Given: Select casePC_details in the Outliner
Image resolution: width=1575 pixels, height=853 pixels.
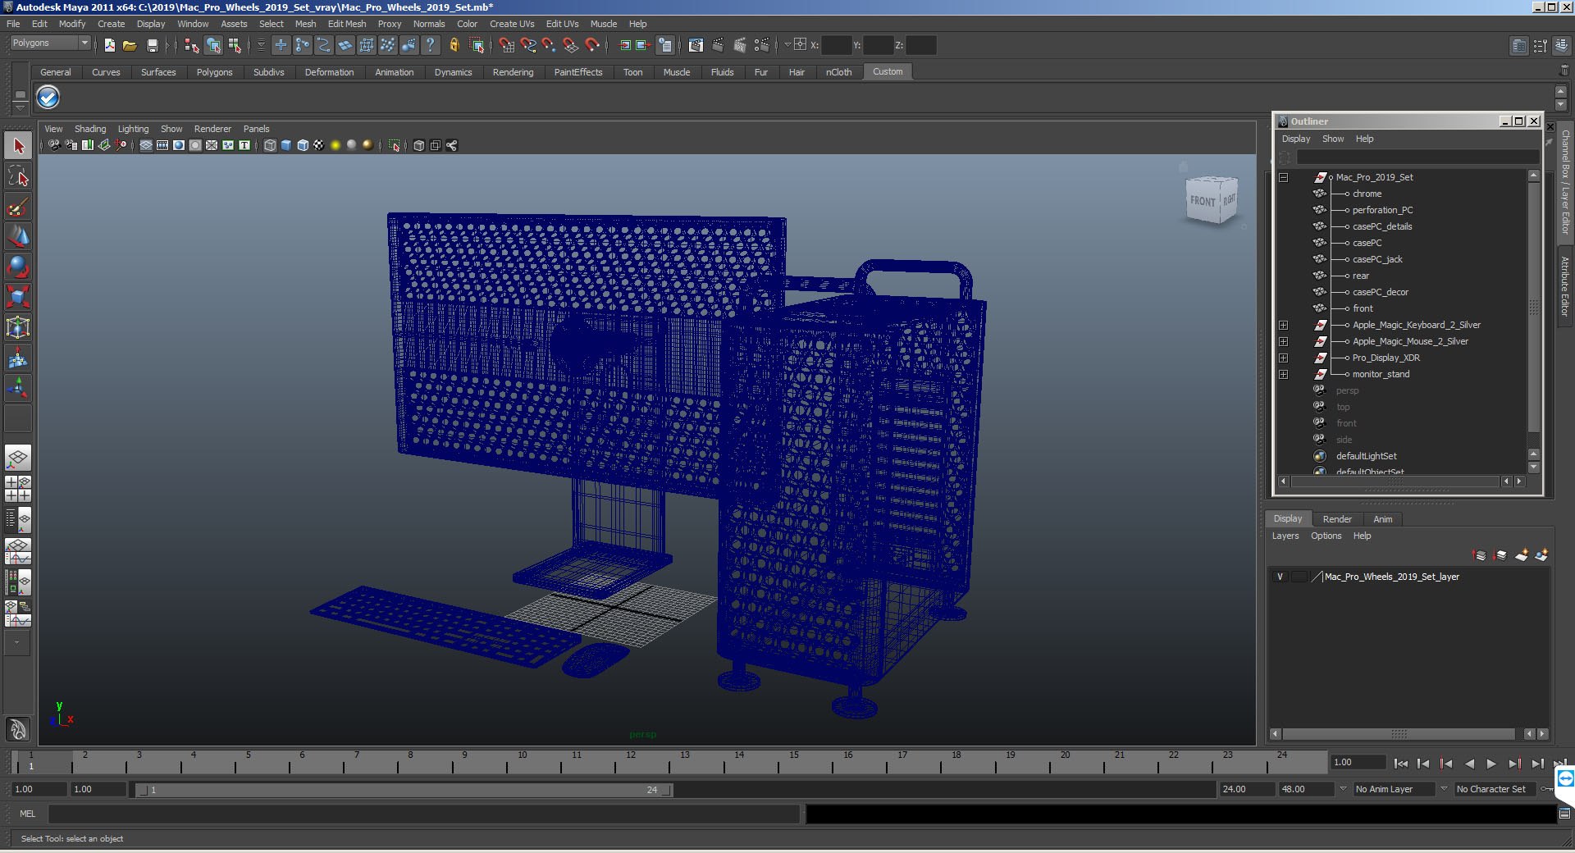Looking at the screenshot, I should (x=1381, y=226).
